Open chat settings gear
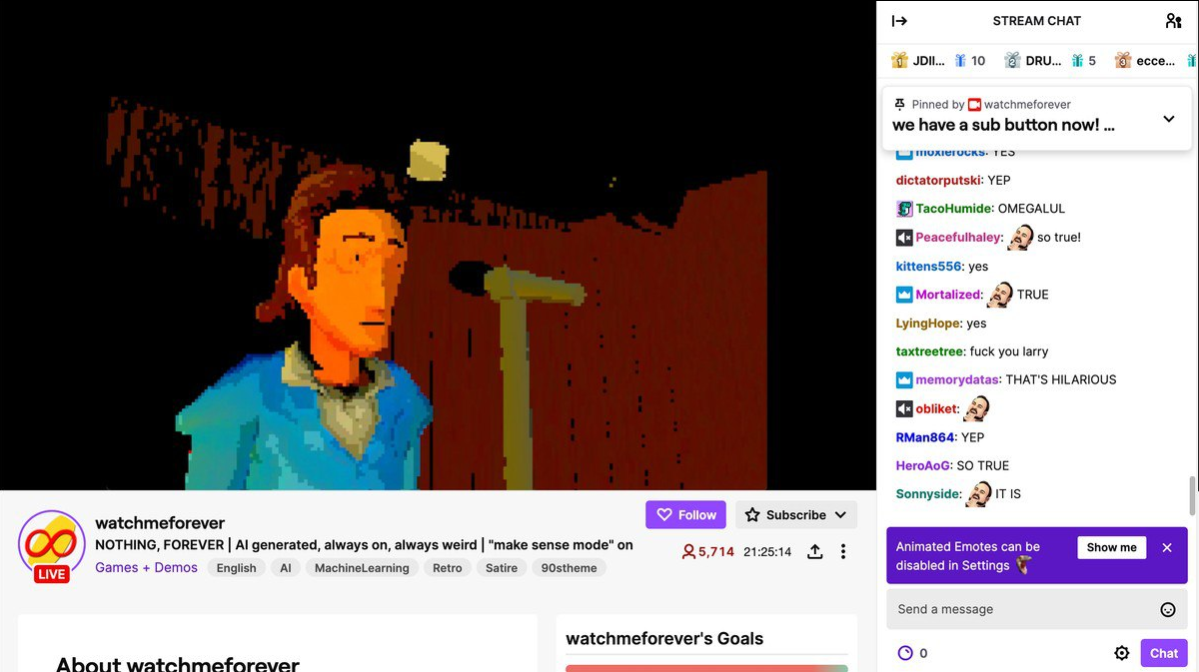 coord(1122,653)
